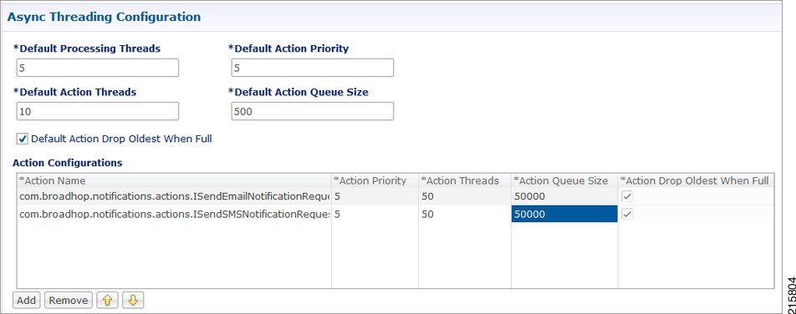This screenshot has width=796, height=314.
Task: Click the Default Action Threads field
Action: tap(98, 111)
